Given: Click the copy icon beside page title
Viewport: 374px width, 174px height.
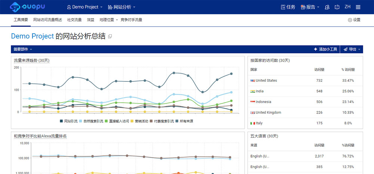Looking at the screenshot, I should pyautogui.click(x=110, y=37).
